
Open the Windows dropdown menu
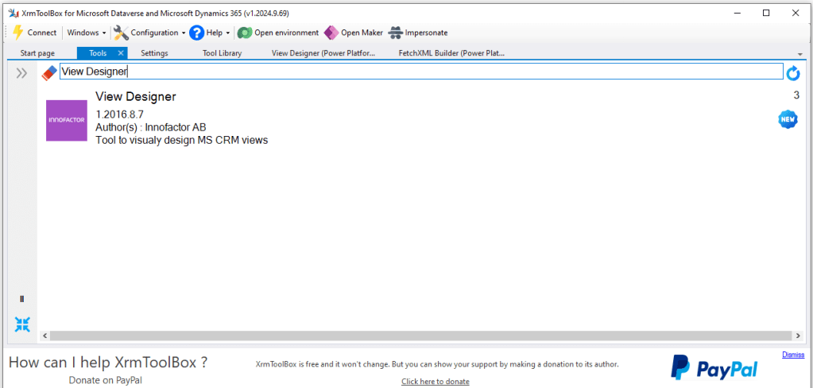pos(86,33)
